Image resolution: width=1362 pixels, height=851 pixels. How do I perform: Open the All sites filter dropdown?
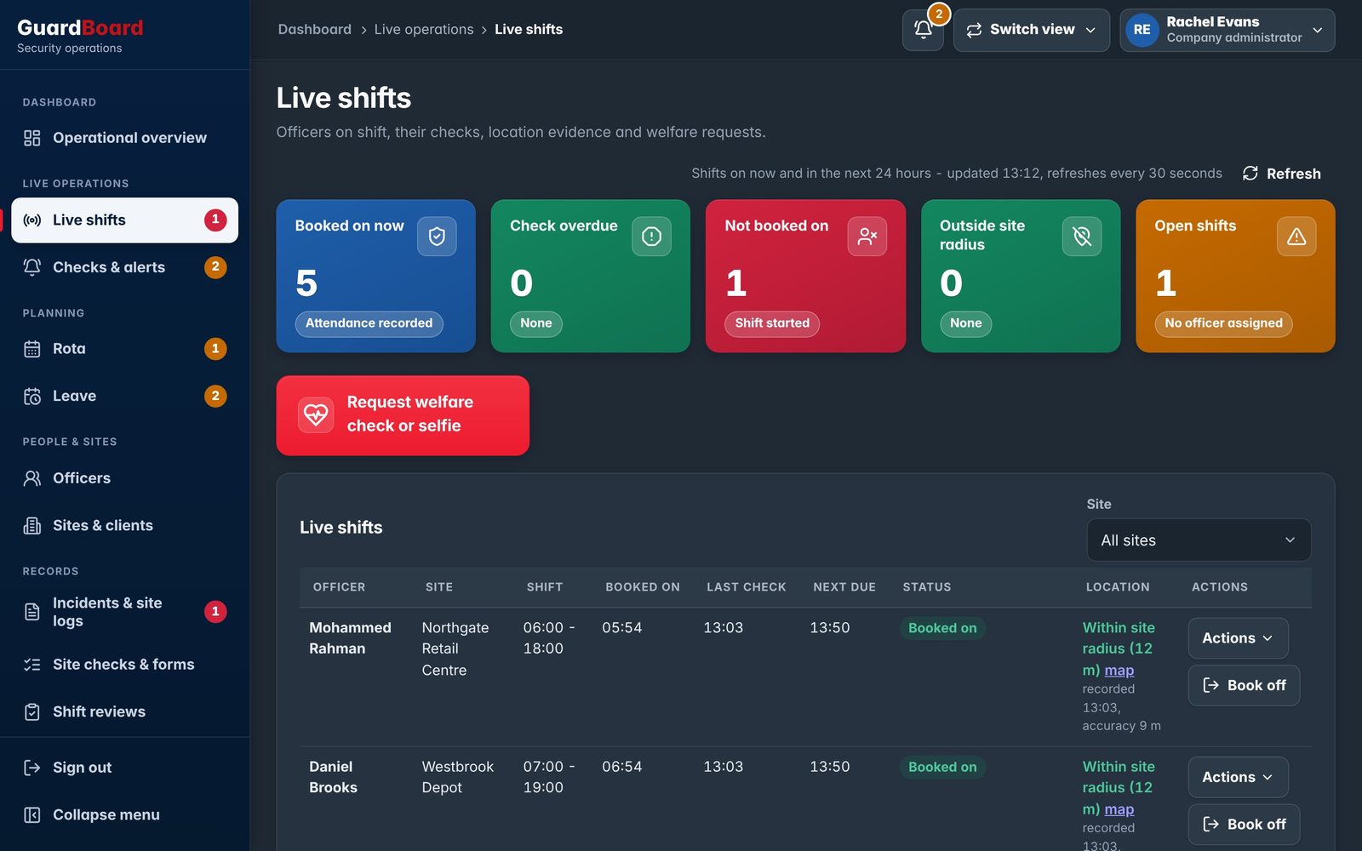click(x=1199, y=540)
